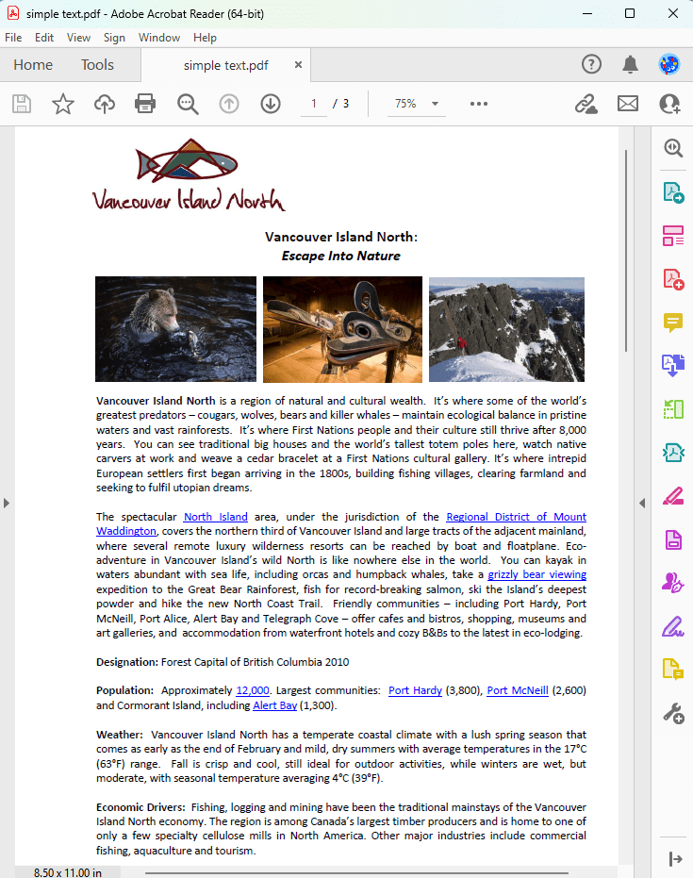Image resolution: width=693 pixels, height=878 pixels.
Task: Click the Print file icon
Action: point(145,104)
